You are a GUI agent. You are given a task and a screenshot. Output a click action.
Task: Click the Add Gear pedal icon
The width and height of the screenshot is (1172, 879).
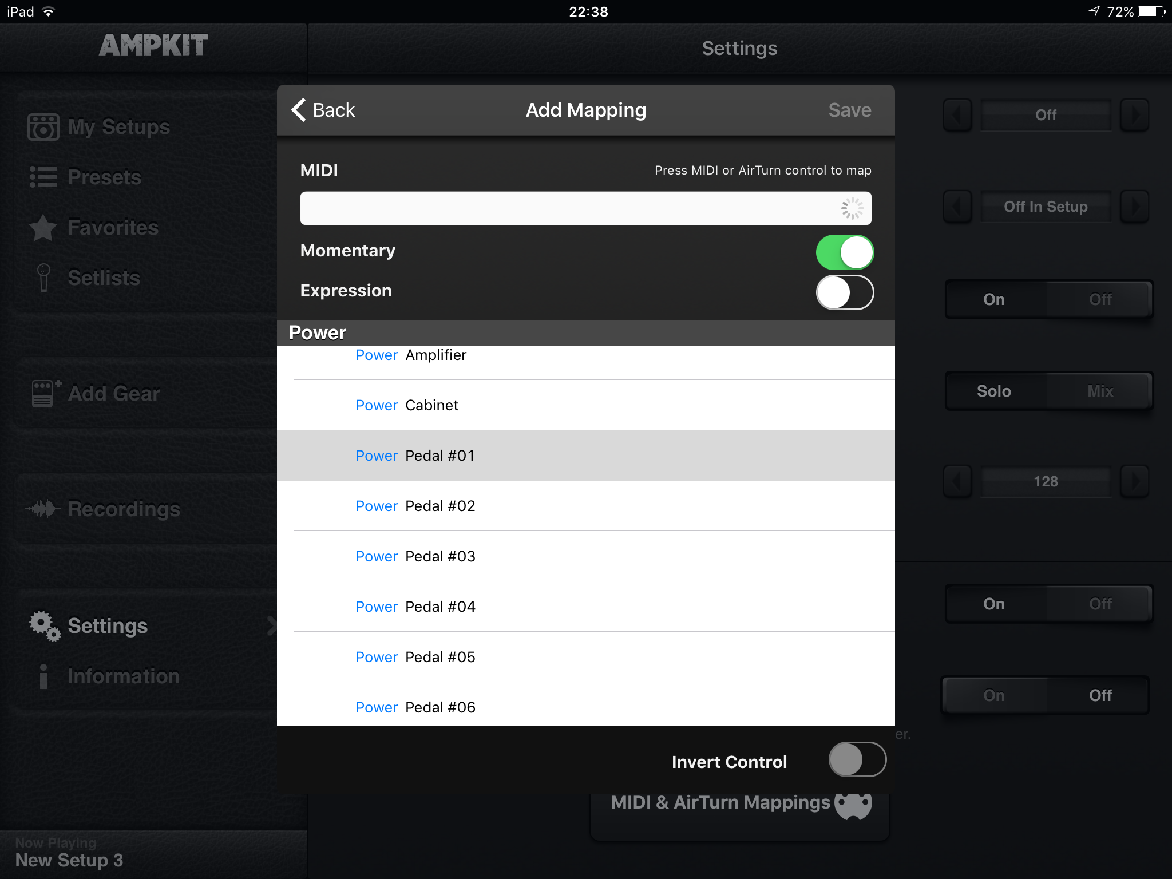pos(46,393)
